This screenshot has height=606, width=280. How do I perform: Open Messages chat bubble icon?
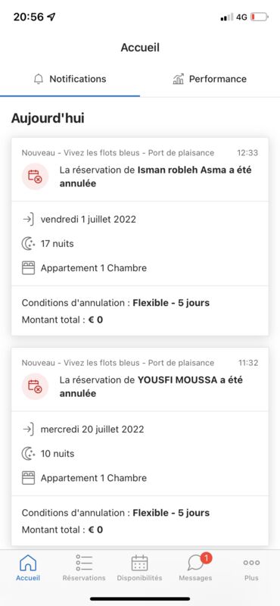coord(195,564)
